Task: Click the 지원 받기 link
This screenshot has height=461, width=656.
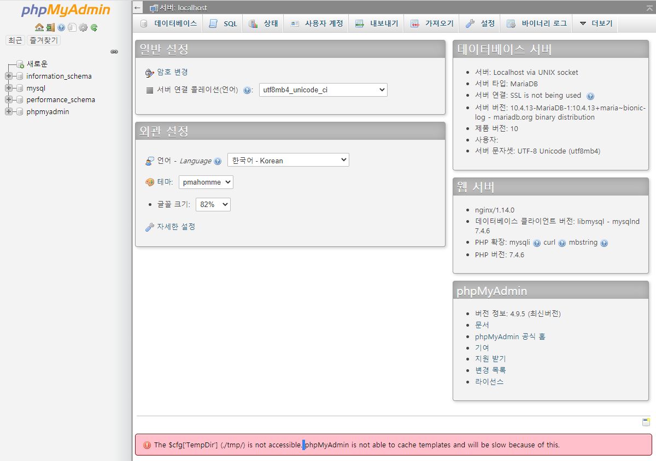Action: click(490, 359)
